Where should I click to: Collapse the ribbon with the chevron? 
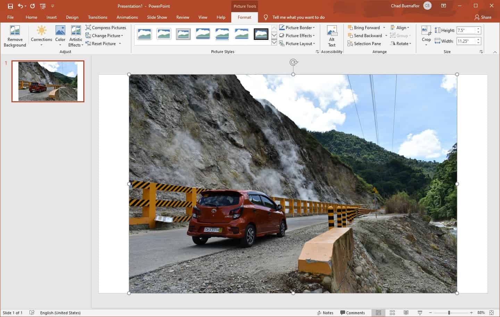tap(495, 52)
